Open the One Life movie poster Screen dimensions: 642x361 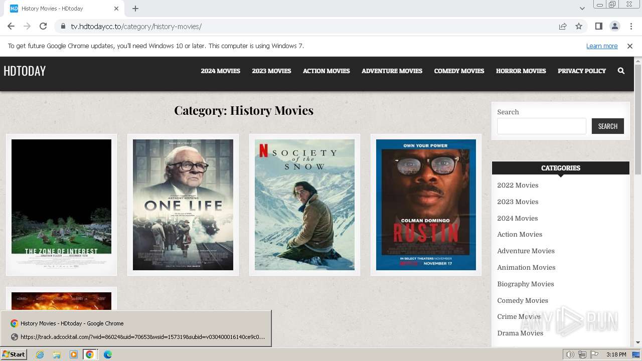[x=183, y=205]
